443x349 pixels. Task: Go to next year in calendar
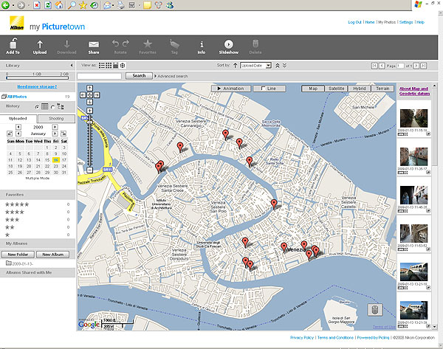(55, 127)
